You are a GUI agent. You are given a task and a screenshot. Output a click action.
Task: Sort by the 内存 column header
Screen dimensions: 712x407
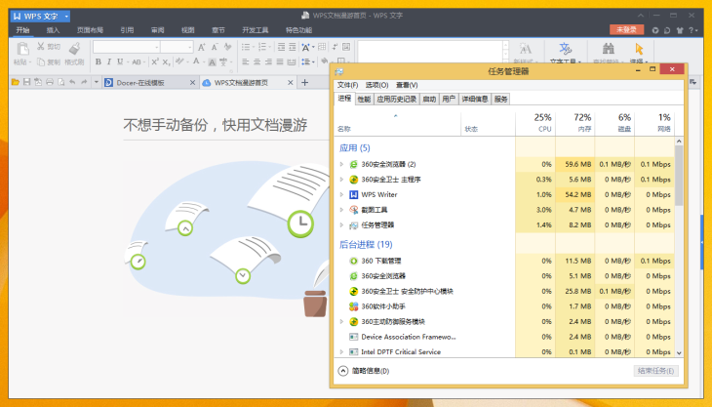[x=575, y=123]
